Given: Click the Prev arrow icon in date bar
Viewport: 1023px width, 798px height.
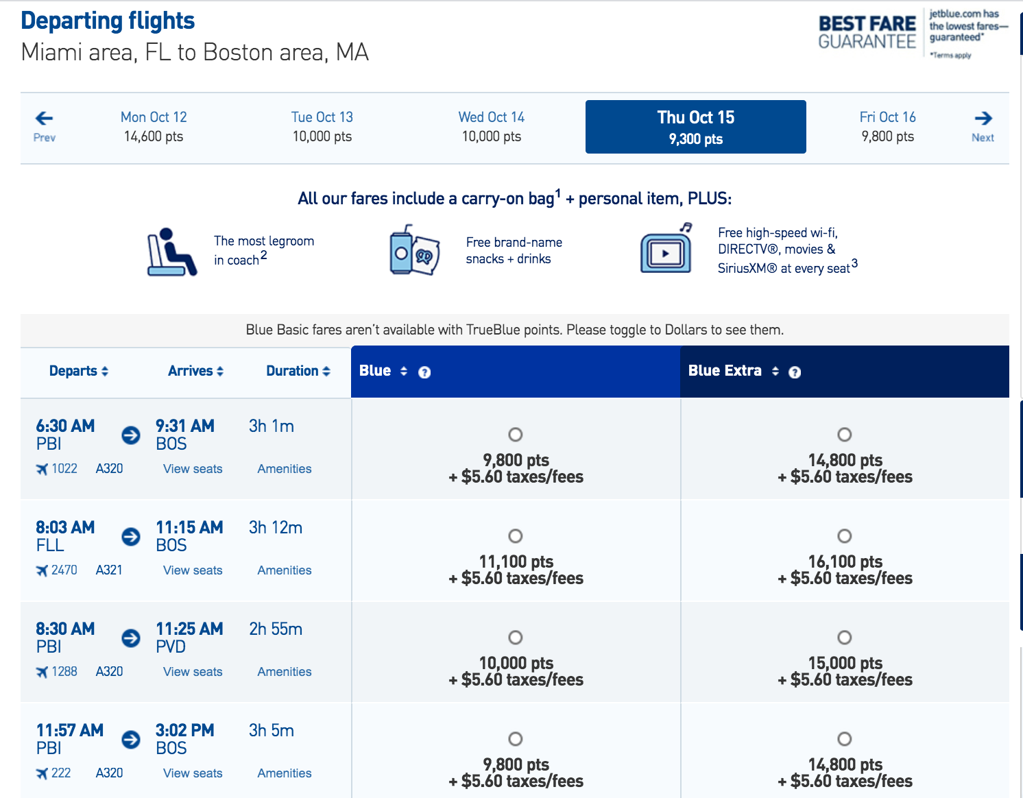Looking at the screenshot, I should pyautogui.click(x=45, y=119).
